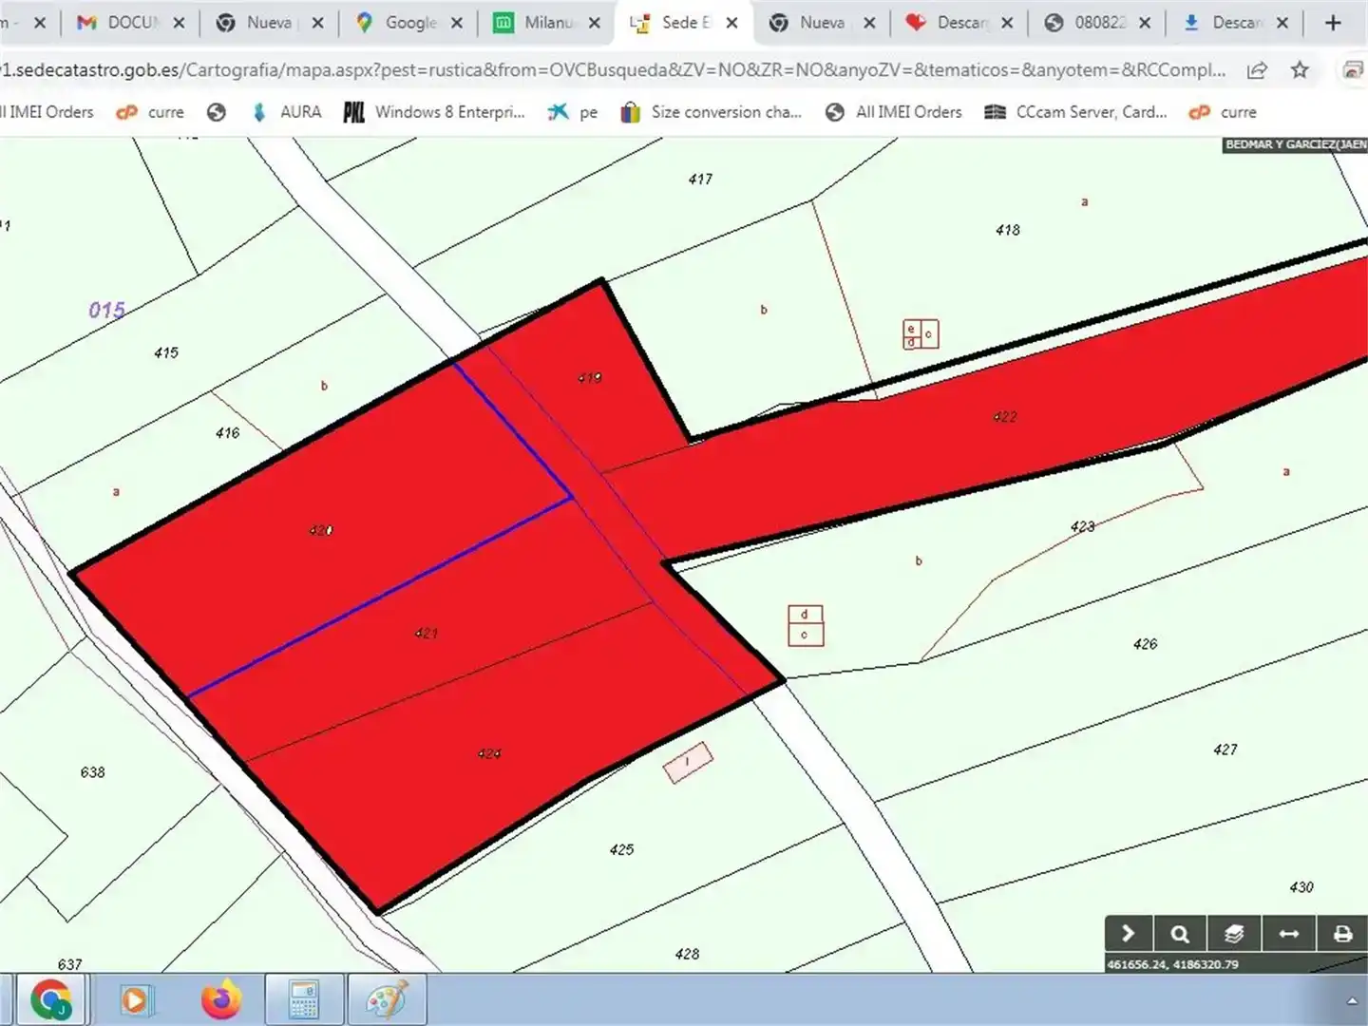The width and height of the screenshot is (1368, 1026).
Task: Open the globe-icon bookmark beside AURA
Action: pos(217,112)
